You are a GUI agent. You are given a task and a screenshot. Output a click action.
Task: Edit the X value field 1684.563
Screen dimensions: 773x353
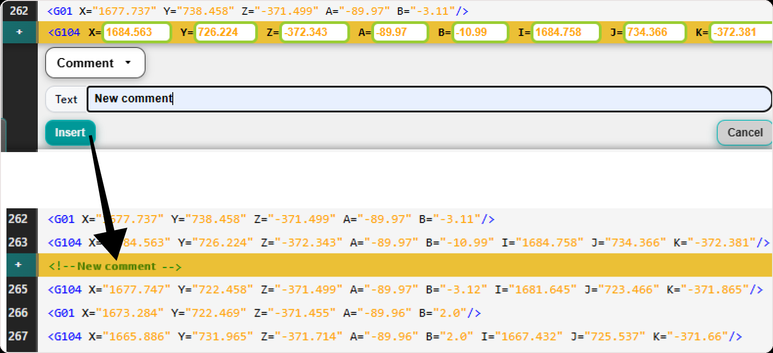click(136, 32)
